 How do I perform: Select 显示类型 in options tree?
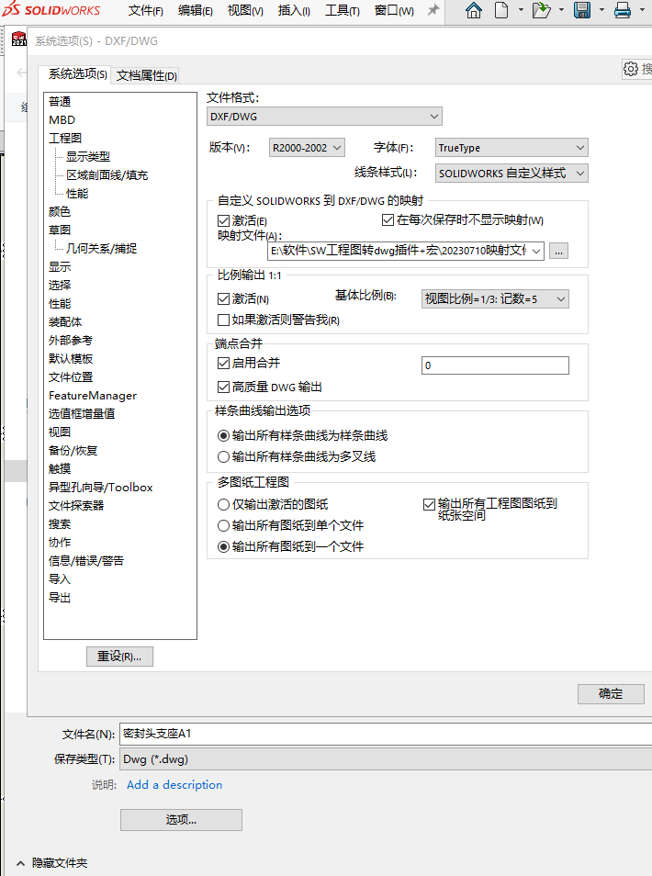click(88, 156)
